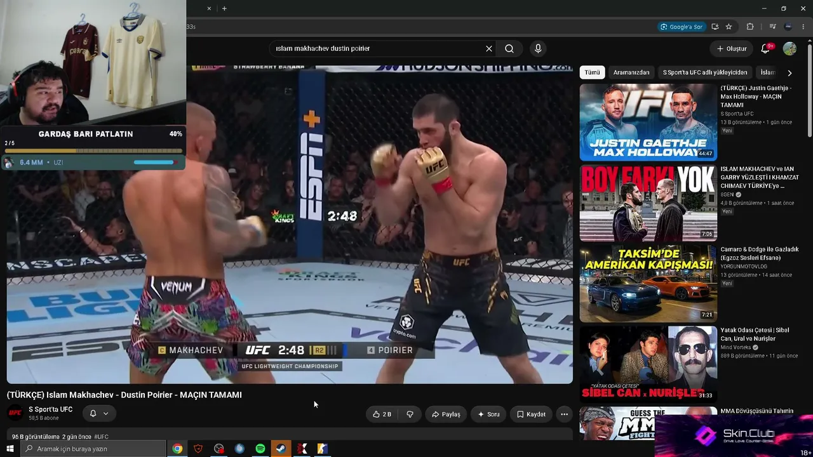Select the partially visible İslam filter chip
Image resolution: width=813 pixels, height=457 pixels.
(768, 72)
